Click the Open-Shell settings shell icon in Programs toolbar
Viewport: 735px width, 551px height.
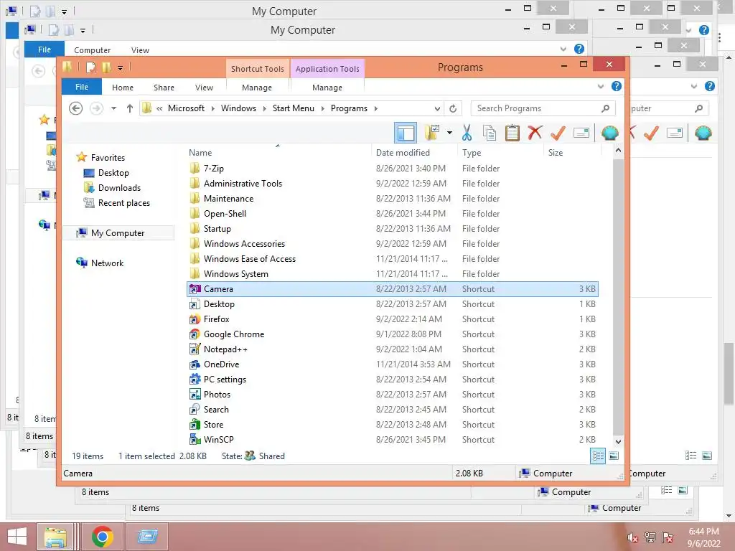610,133
